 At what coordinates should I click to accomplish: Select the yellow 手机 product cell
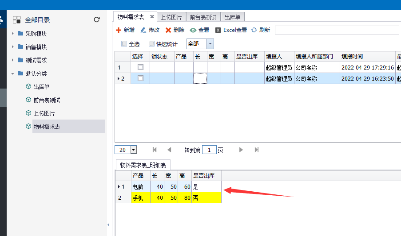[x=140, y=198]
